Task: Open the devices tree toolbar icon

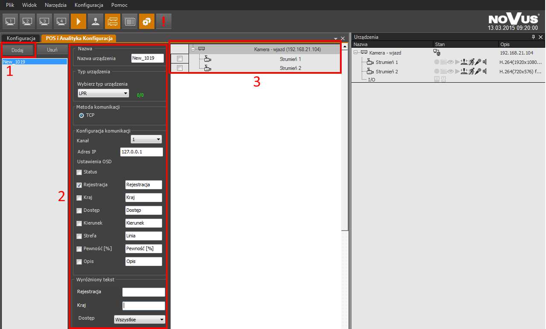Action: click(x=112, y=21)
